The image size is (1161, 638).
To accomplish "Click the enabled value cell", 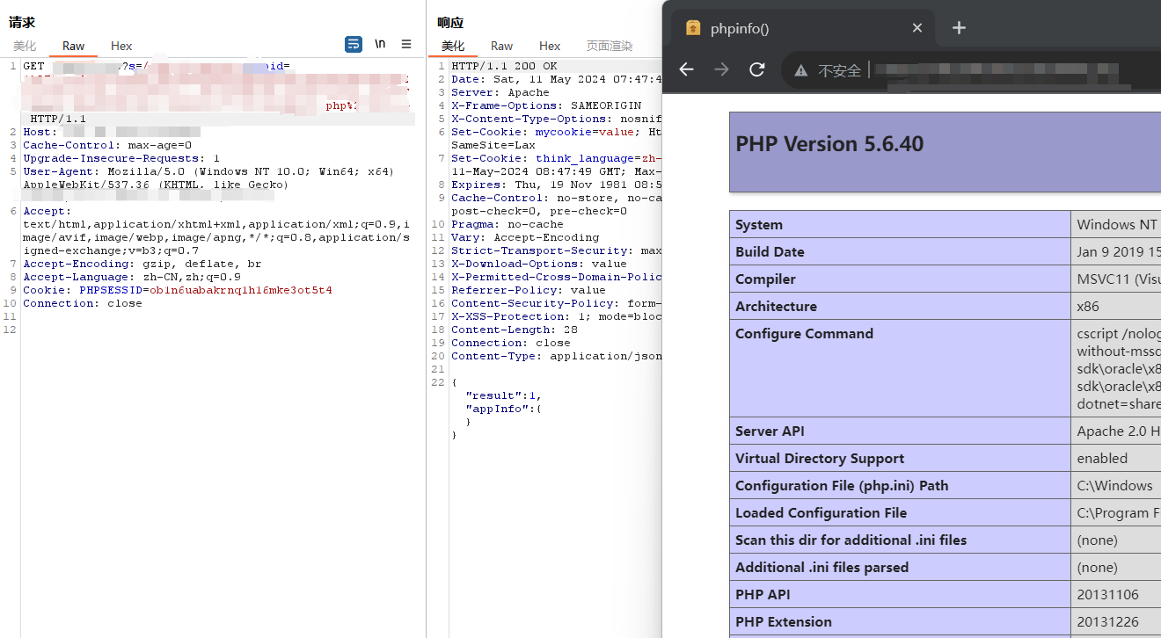I will (x=1102, y=459).
